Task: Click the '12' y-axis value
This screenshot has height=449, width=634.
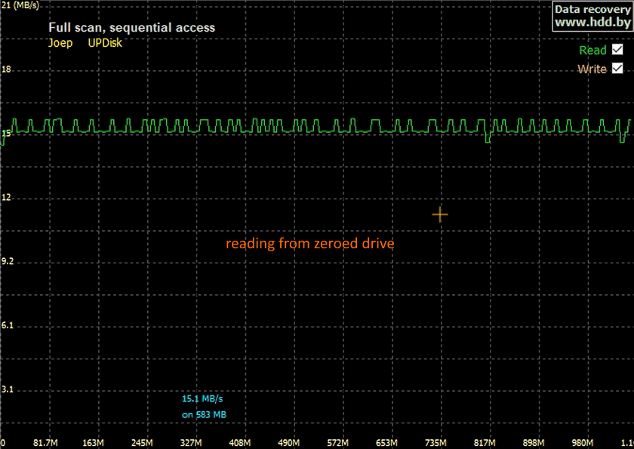Action: [6, 198]
